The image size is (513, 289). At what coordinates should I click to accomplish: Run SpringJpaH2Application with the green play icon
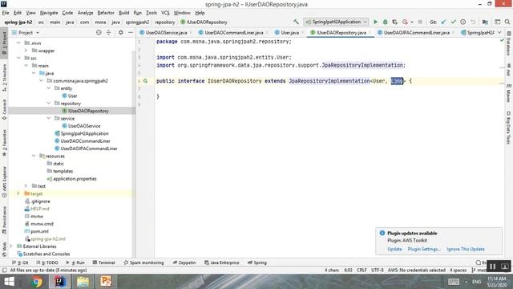pyautogui.click(x=376, y=22)
